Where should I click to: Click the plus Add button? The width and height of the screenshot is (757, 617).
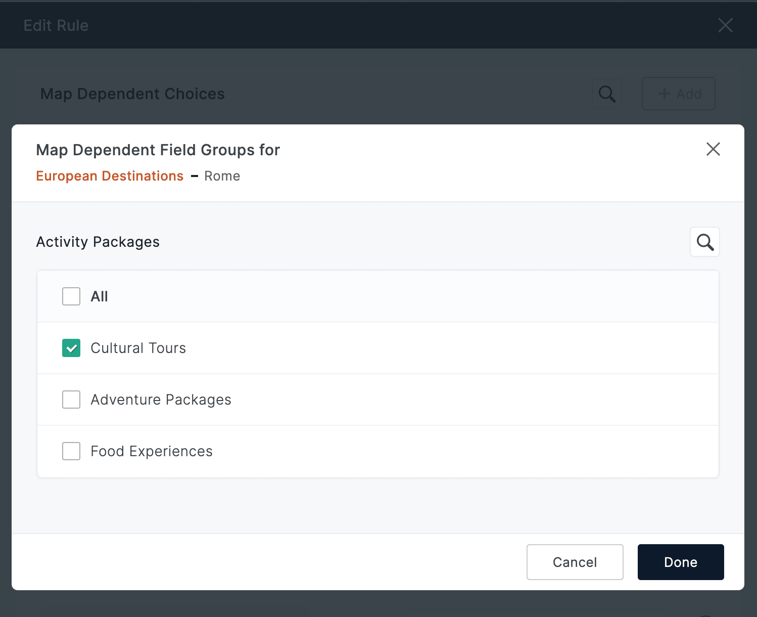tap(679, 94)
